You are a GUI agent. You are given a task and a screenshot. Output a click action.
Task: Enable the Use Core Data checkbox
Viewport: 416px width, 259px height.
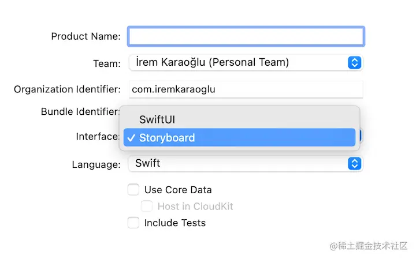coord(133,190)
